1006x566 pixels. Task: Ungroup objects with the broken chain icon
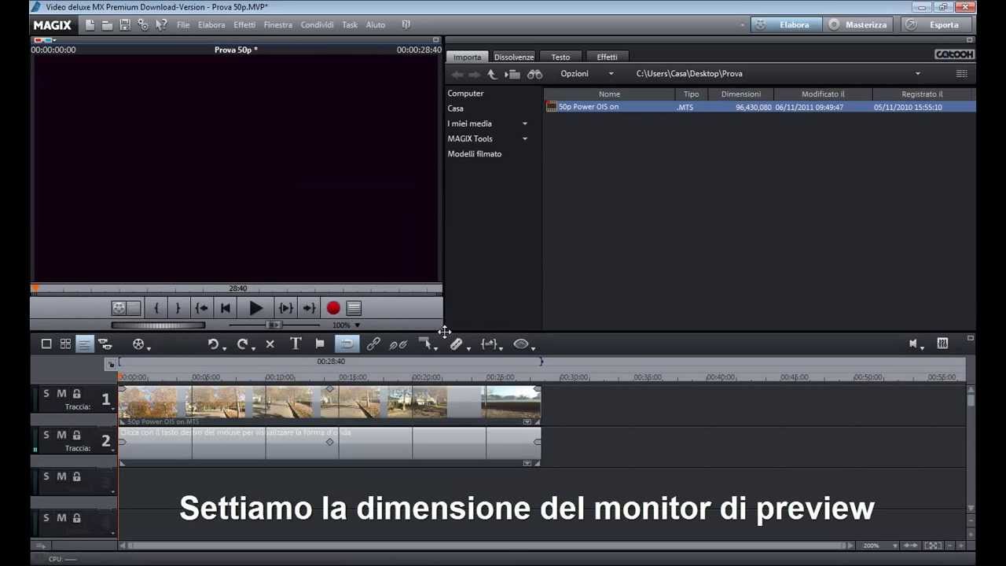click(398, 344)
